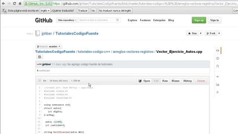Screen dimensions: 238x134
Task: Click the fork count number
Action: tap(219, 33)
